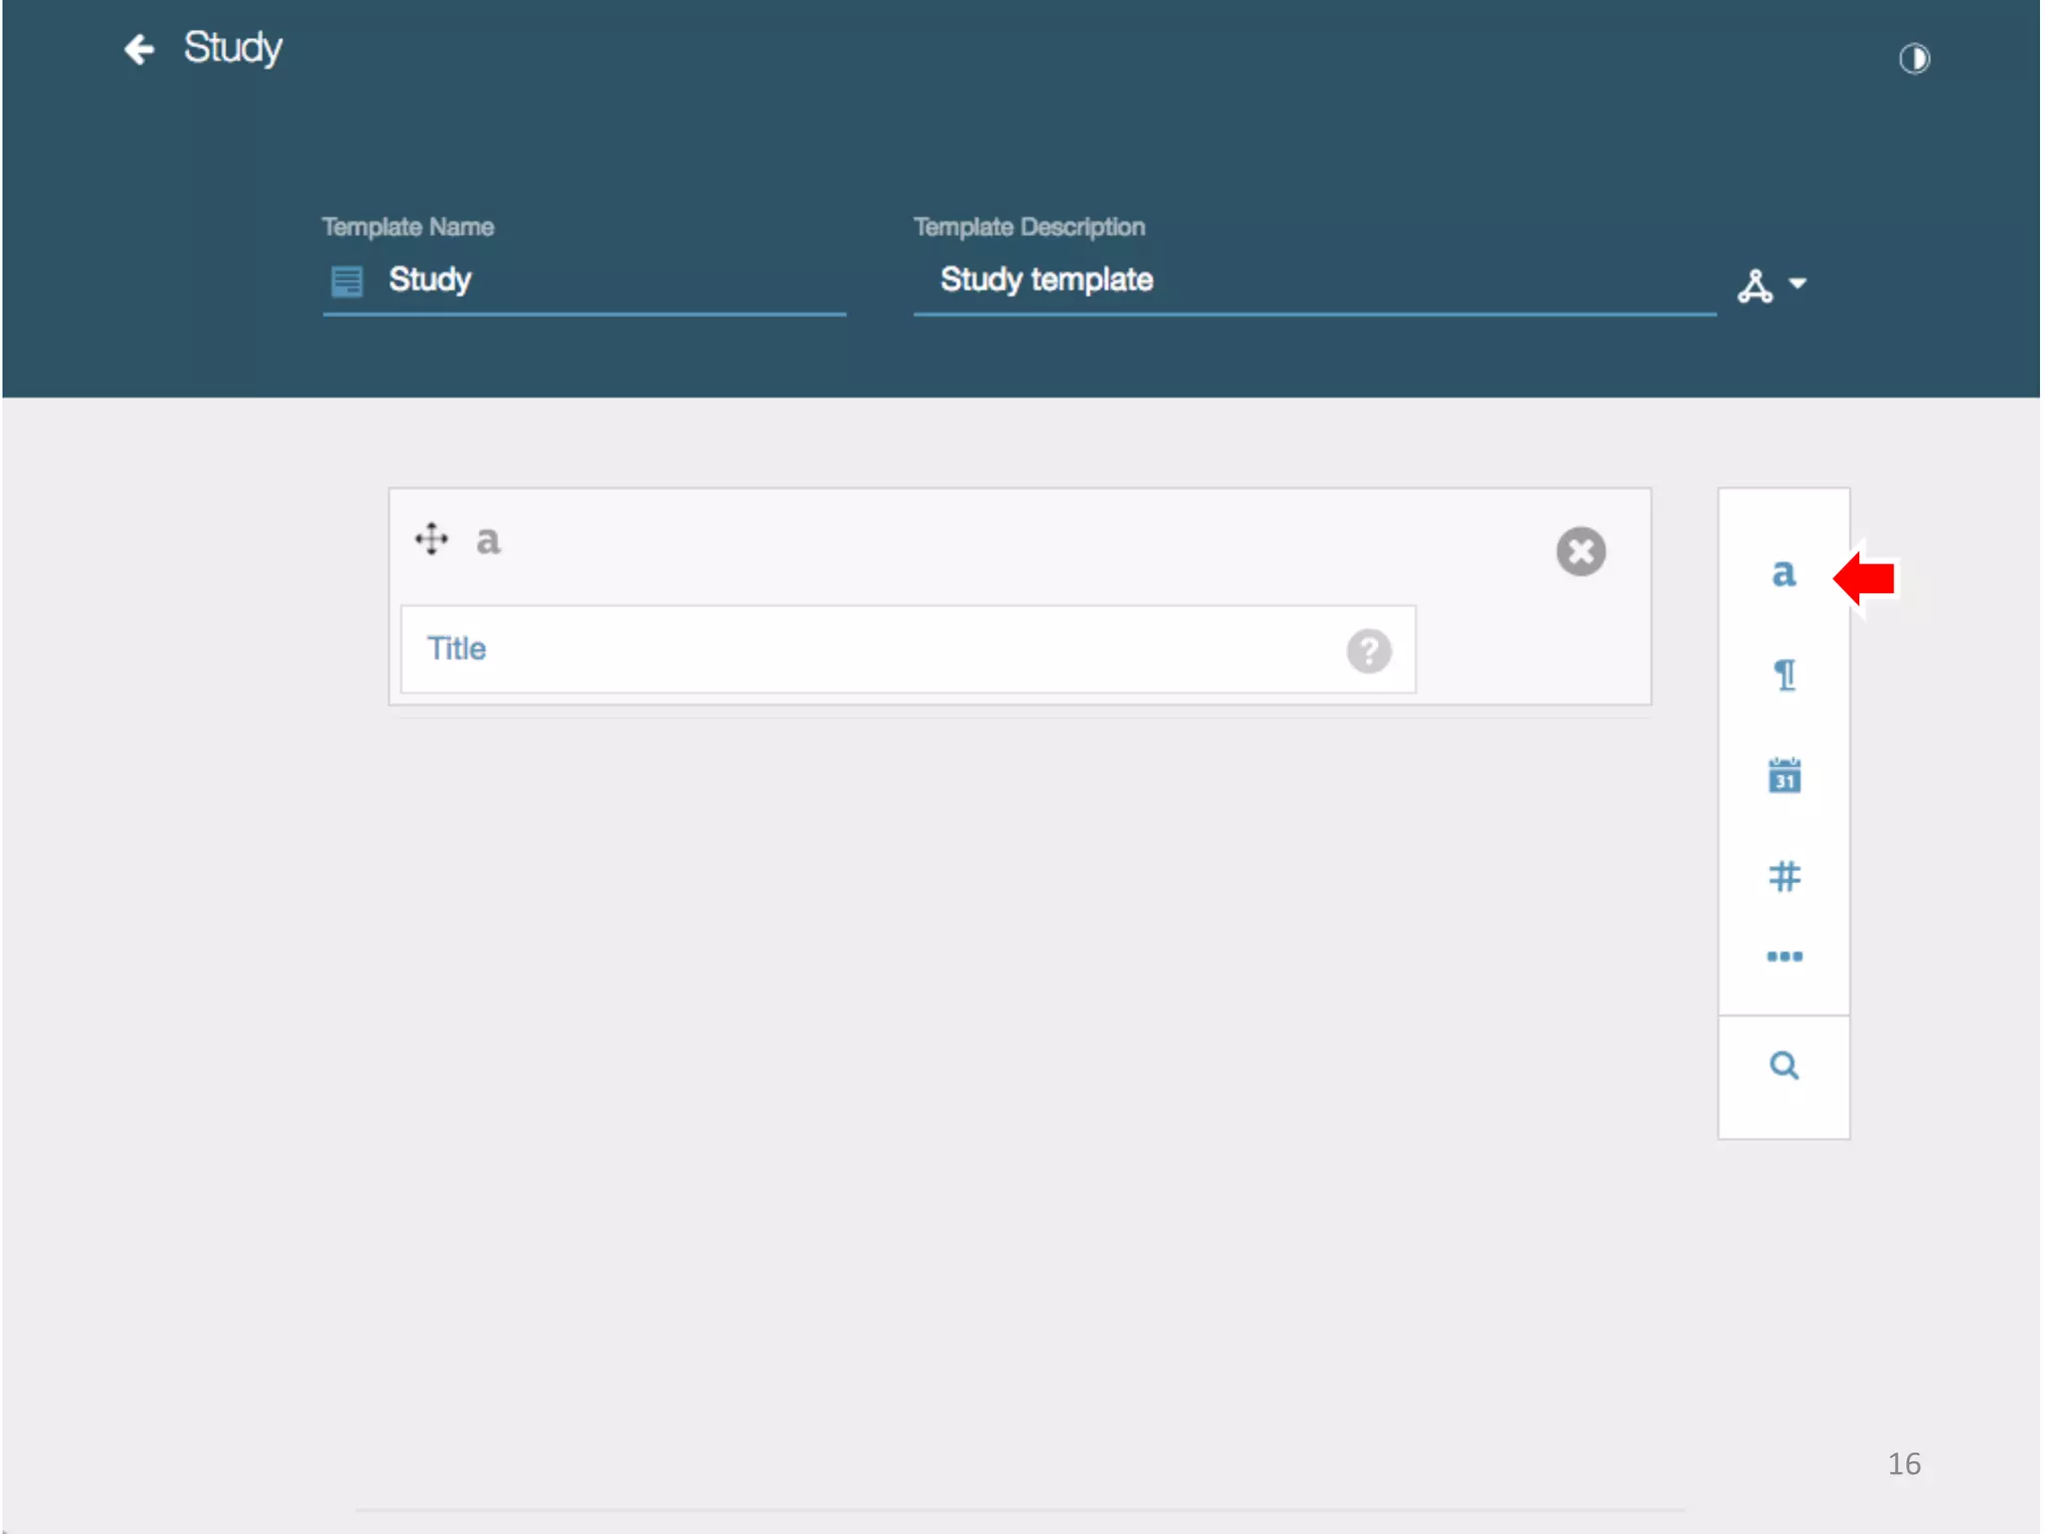Click the template document icon beside Study
The width and height of the screenshot is (2045, 1534).
346,282
